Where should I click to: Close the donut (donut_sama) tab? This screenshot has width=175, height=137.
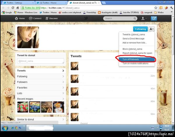[x=99, y=3]
